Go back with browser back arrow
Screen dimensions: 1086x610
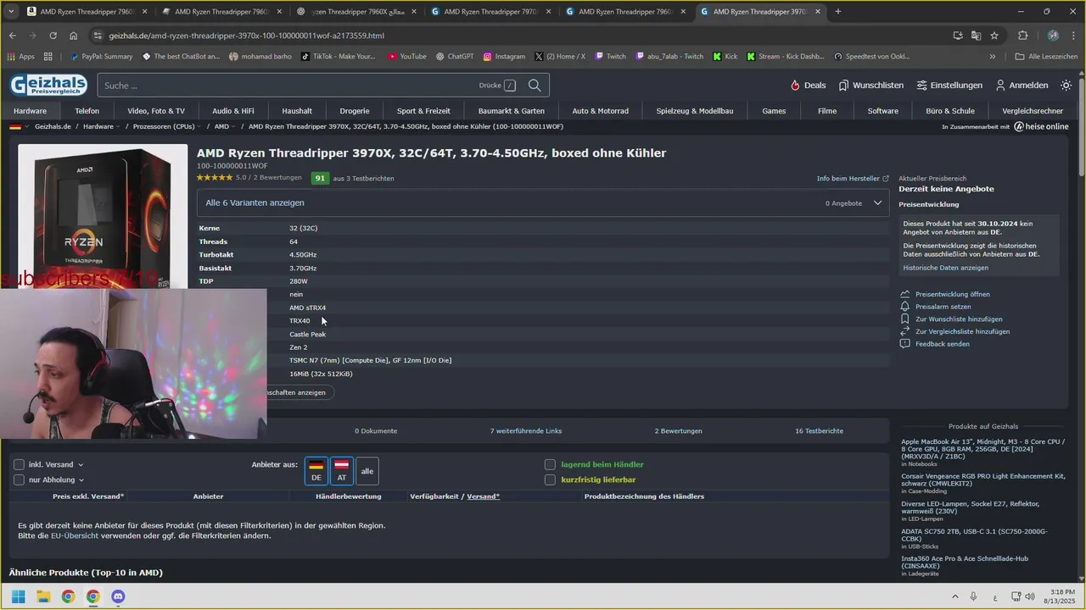[12, 36]
